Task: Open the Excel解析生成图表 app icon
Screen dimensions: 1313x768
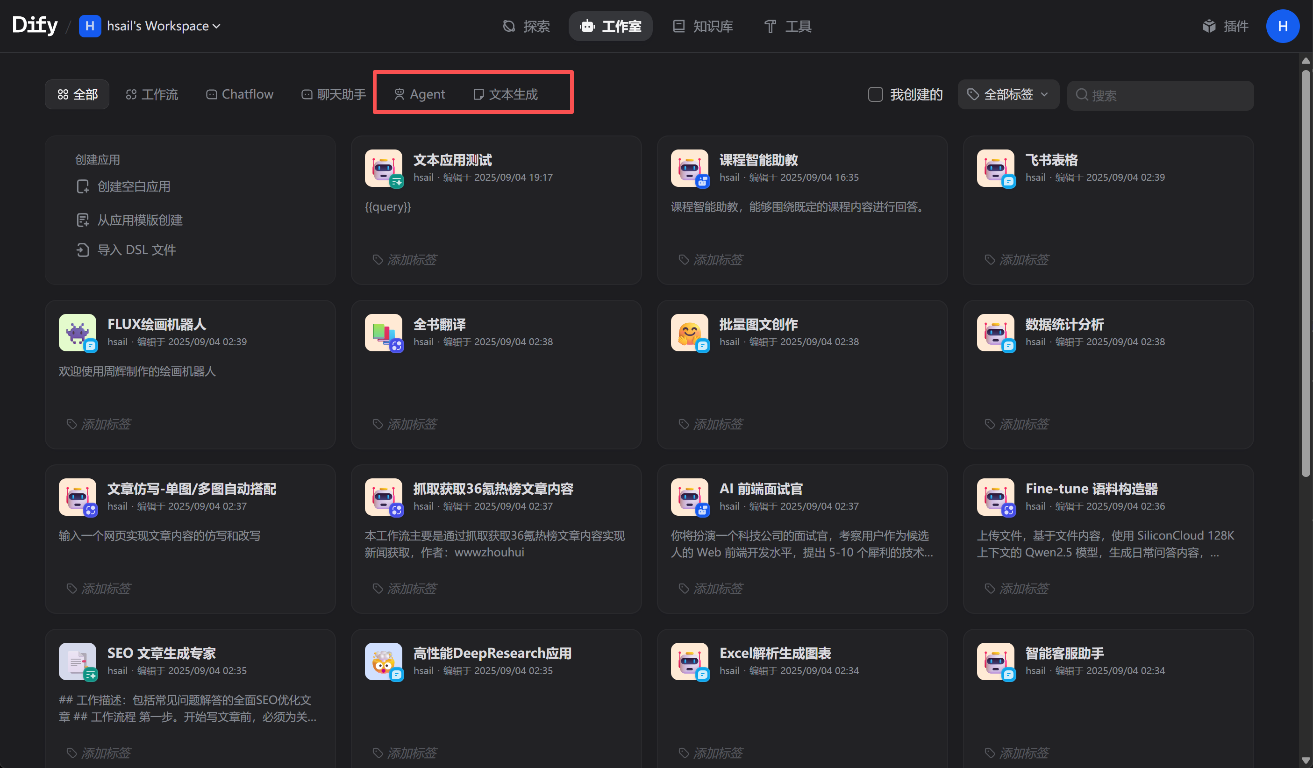Action: (x=689, y=661)
